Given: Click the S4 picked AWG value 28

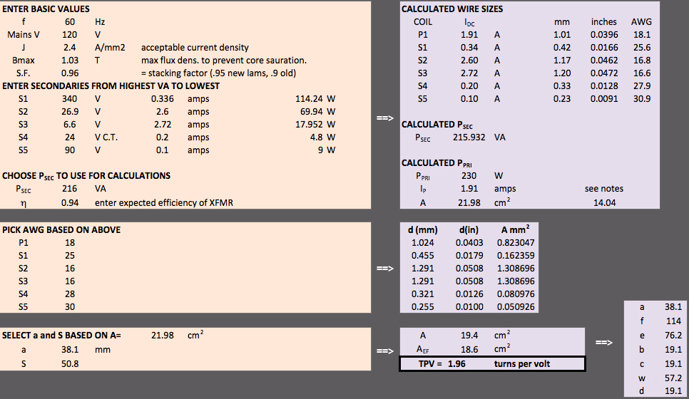Looking at the screenshot, I should point(70,294).
